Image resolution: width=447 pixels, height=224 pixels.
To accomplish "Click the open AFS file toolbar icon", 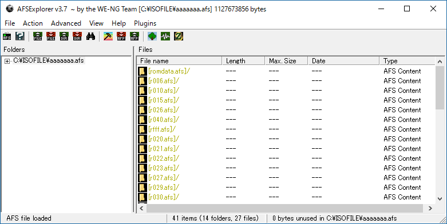I will pos(7,36).
